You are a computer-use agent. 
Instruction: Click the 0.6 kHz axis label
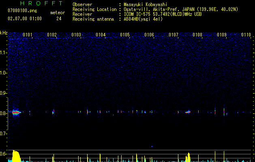[x=3, y=154]
